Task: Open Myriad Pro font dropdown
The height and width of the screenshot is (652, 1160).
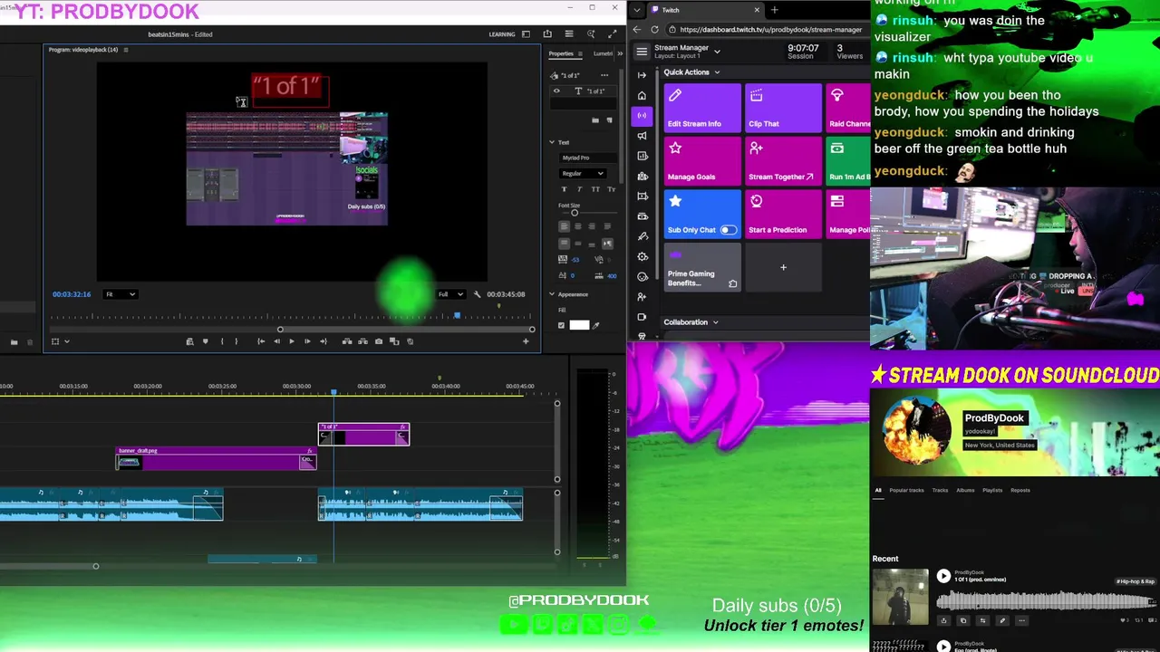Action: coord(588,158)
